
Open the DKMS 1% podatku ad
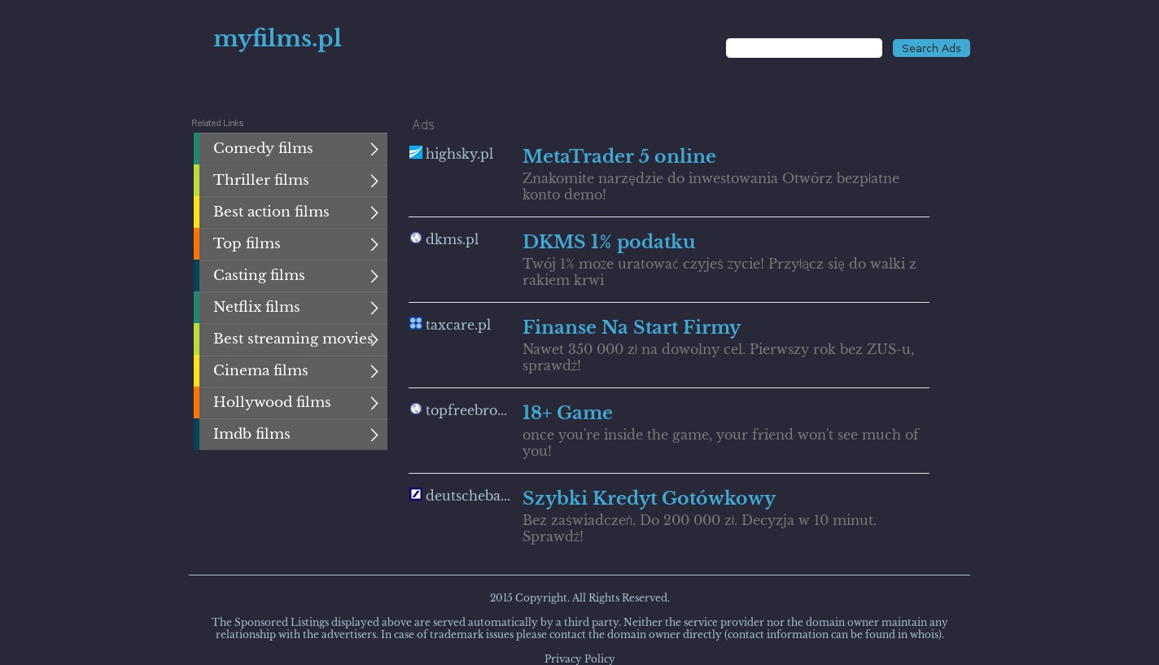coord(608,242)
